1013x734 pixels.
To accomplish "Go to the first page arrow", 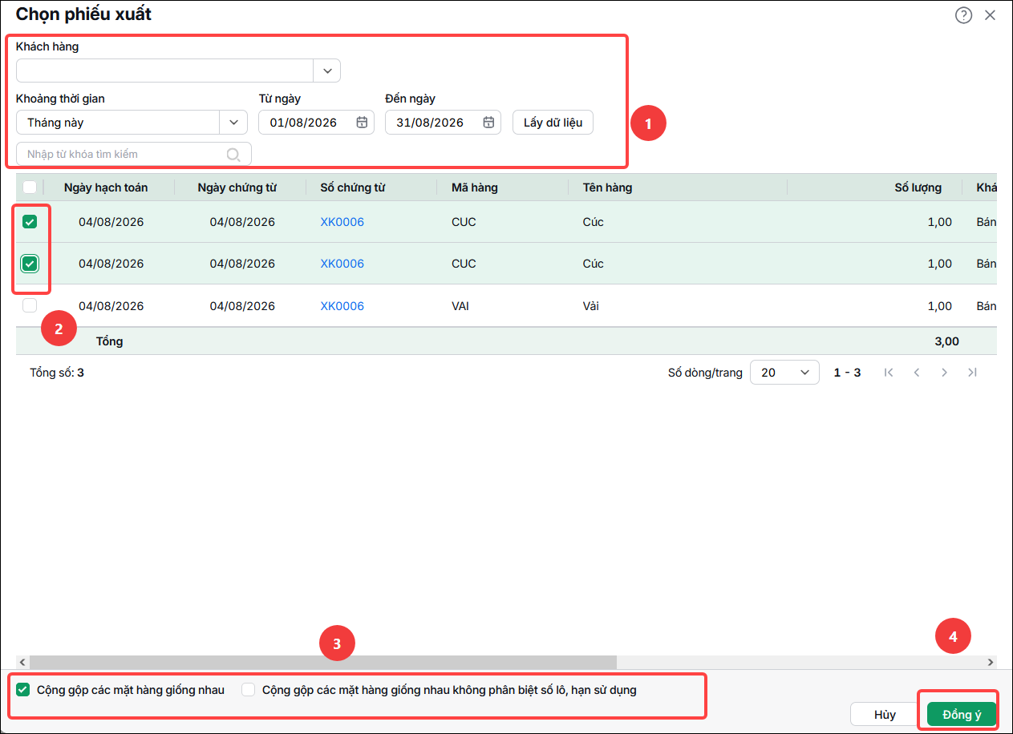I will pyautogui.click(x=889, y=373).
